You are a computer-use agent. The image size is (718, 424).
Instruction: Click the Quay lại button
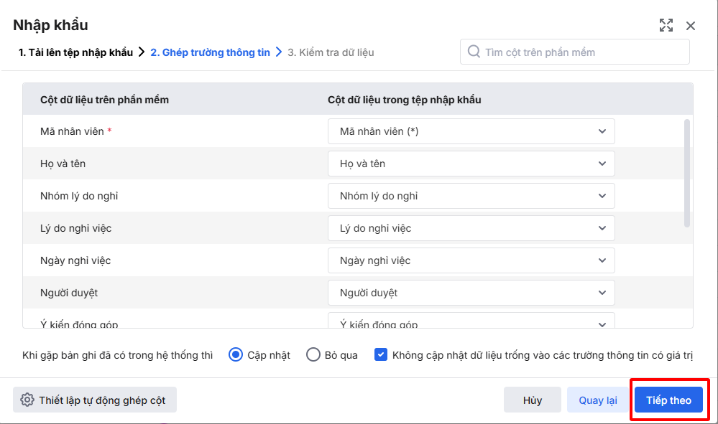tap(598, 400)
